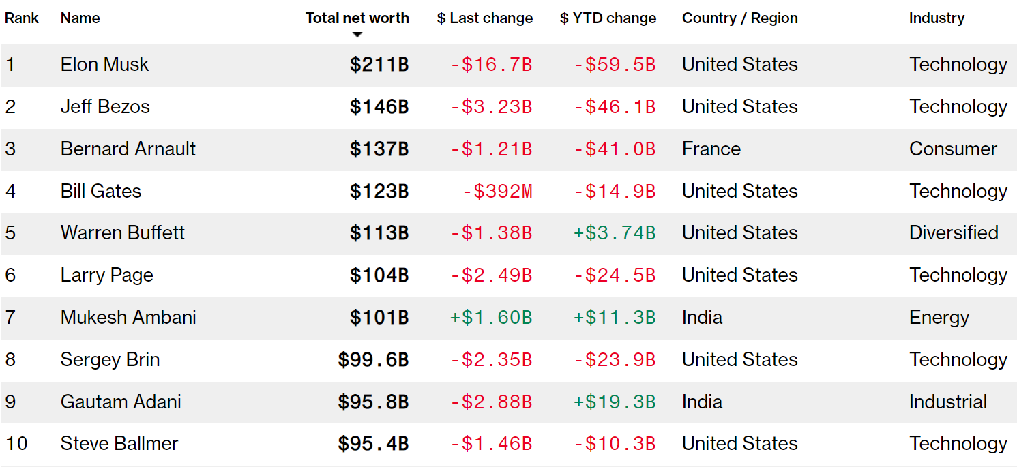This screenshot has height=467, width=1017.
Task: Select the Industry column header
Action: pos(936,18)
